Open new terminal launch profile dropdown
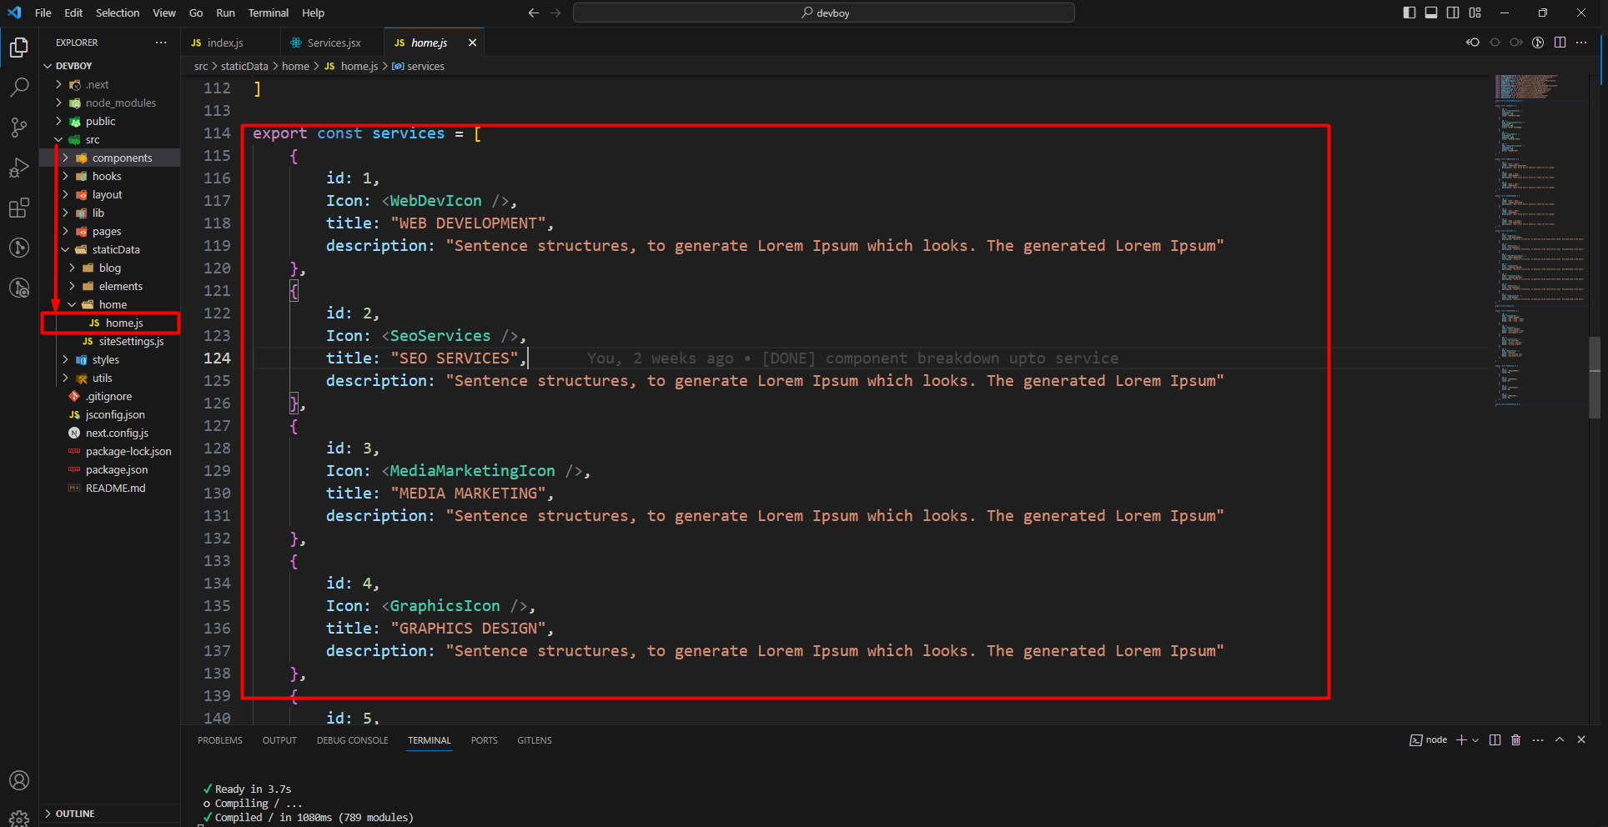This screenshot has width=1608, height=827. 1475,740
